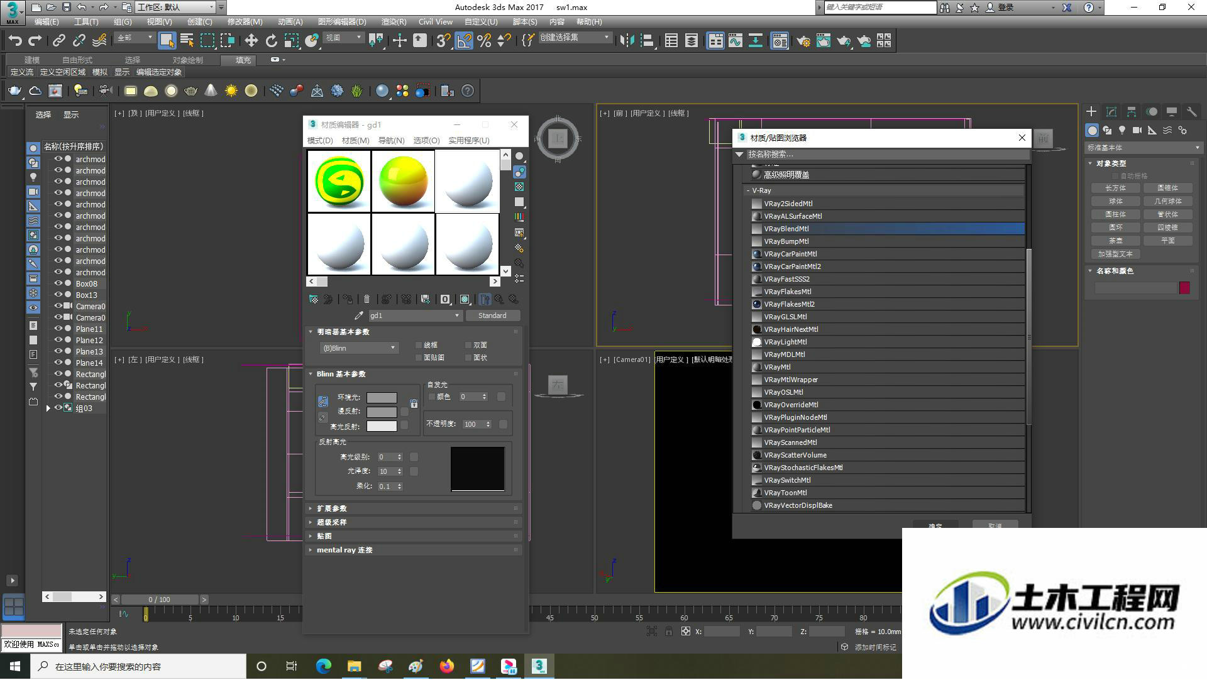Open 3ds Max from Windows taskbar
1207x680 pixels.
(x=539, y=666)
